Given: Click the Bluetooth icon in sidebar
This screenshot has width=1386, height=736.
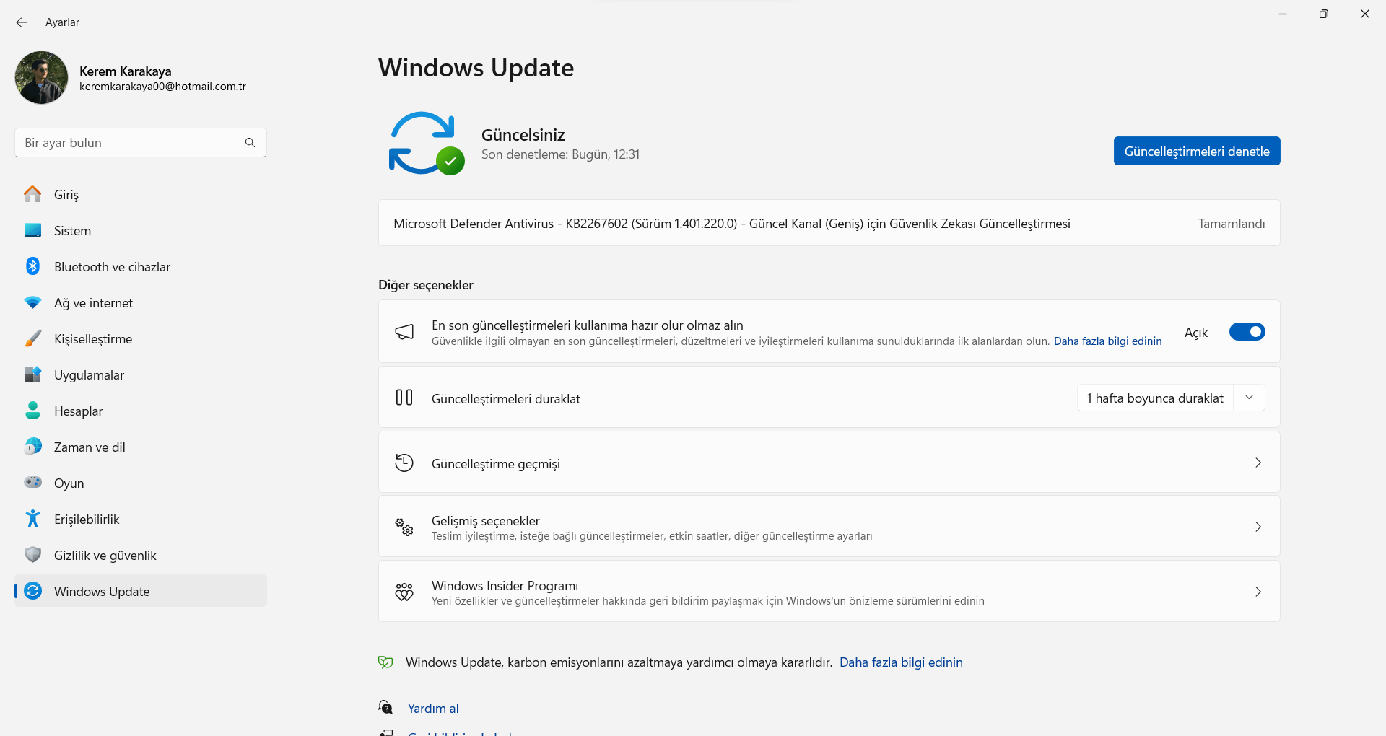Looking at the screenshot, I should tap(32, 266).
